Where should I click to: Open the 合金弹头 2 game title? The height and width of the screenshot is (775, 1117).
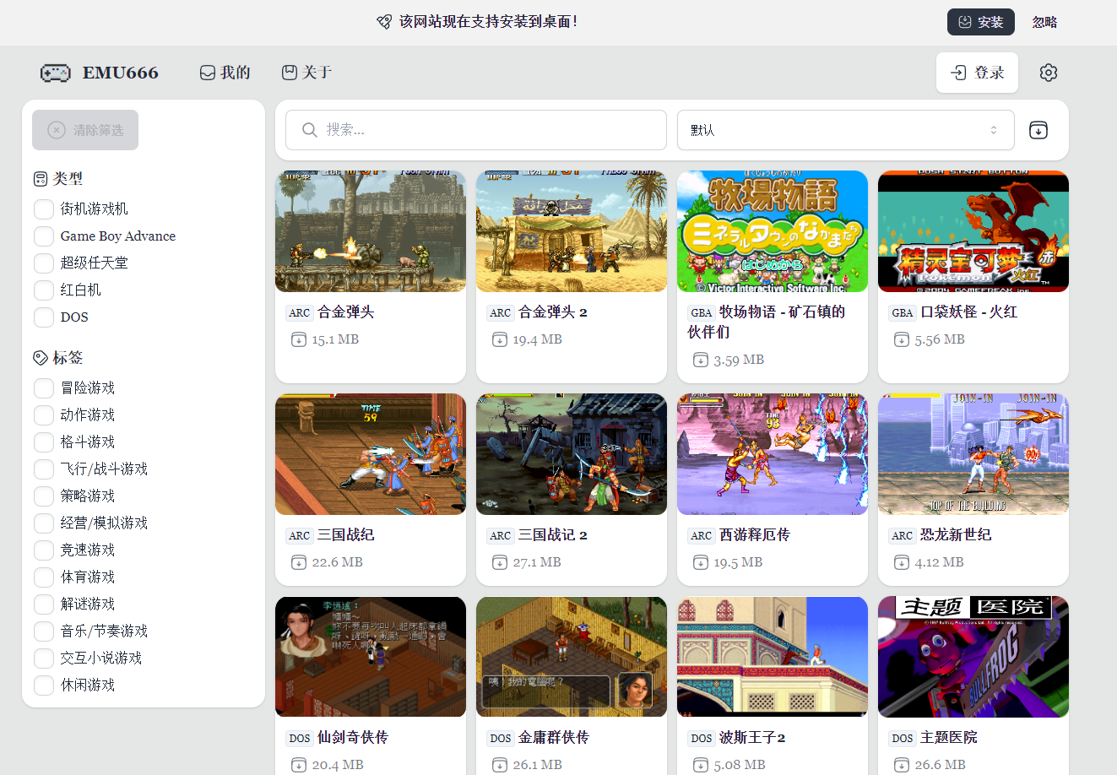point(553,312)
